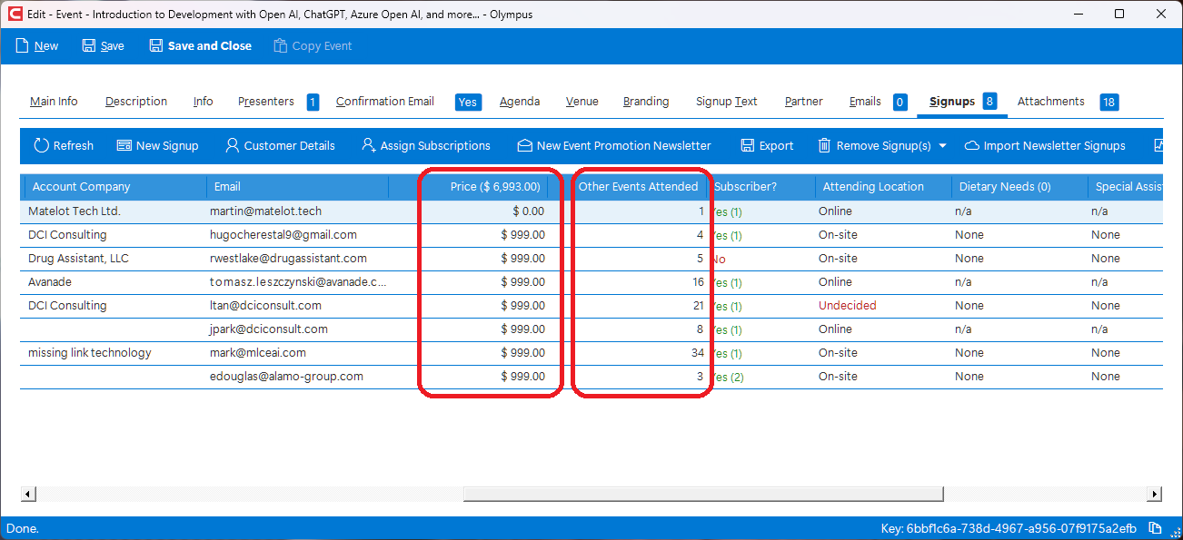Sort by the Email column header

click(297, 187)
